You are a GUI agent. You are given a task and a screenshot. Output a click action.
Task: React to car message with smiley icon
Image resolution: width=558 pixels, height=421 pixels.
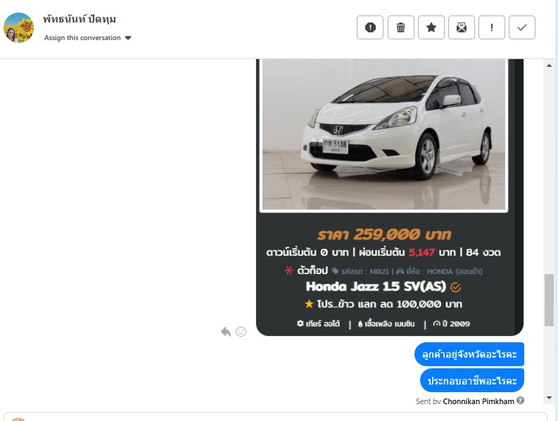(x=241, y=332)
